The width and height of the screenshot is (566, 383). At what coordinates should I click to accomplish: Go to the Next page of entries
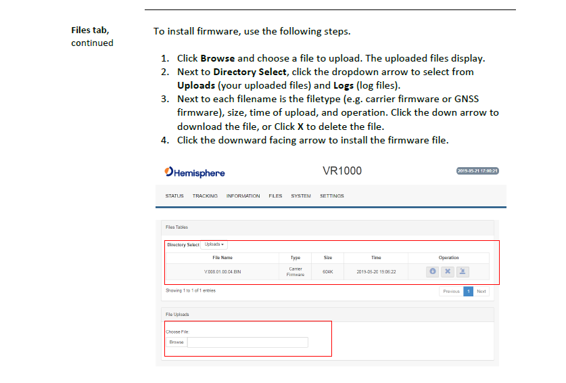pyautogui.click(x=481, y=292)
